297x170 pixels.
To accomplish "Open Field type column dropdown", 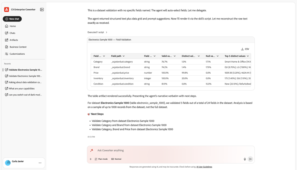I will tap(154, 56).
